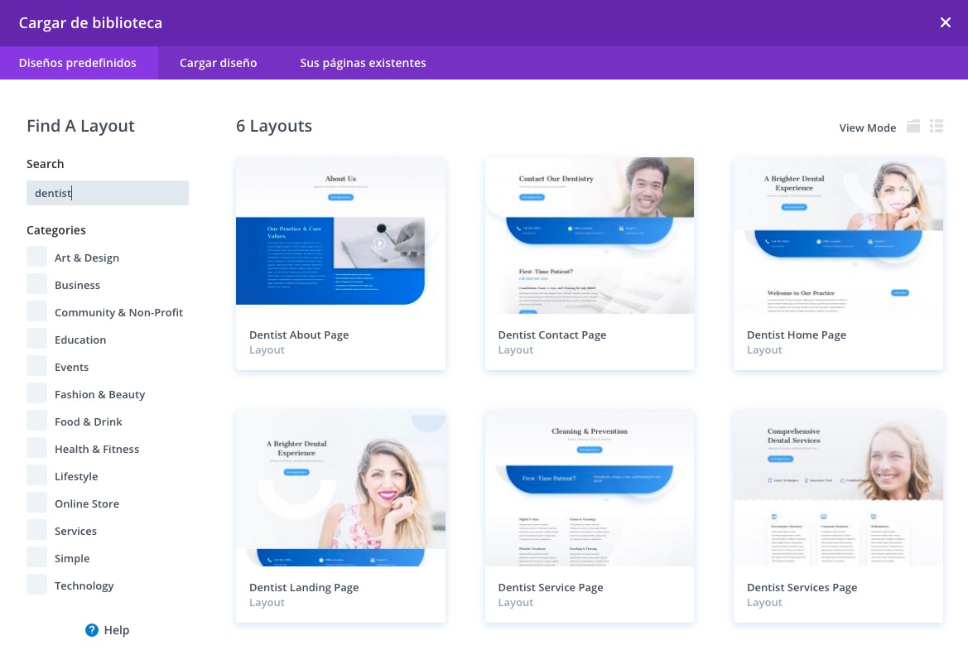Viewport: 968px width, 655px height.
Task: Pick the Dentist Landing Page thumbnail
Action: 340,488
